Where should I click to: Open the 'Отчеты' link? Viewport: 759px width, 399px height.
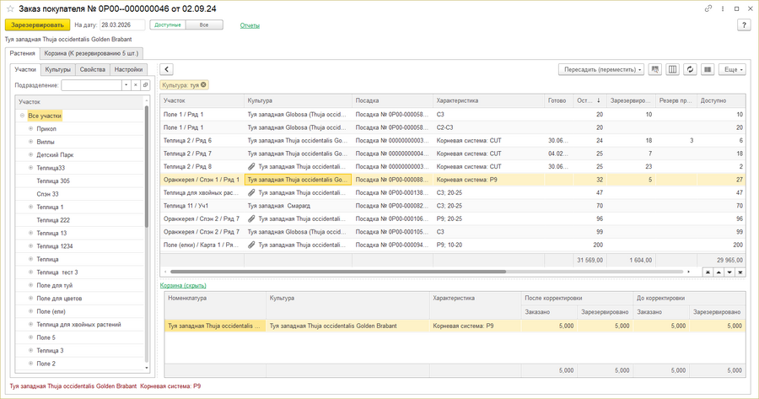[x=250, y=25]
